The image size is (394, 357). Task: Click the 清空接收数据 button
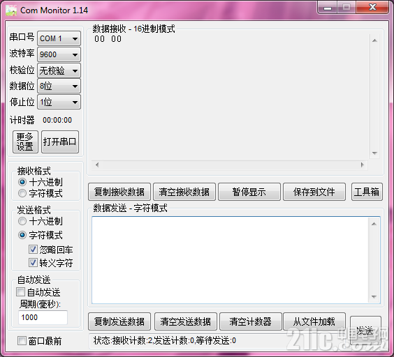click(184, 192)
